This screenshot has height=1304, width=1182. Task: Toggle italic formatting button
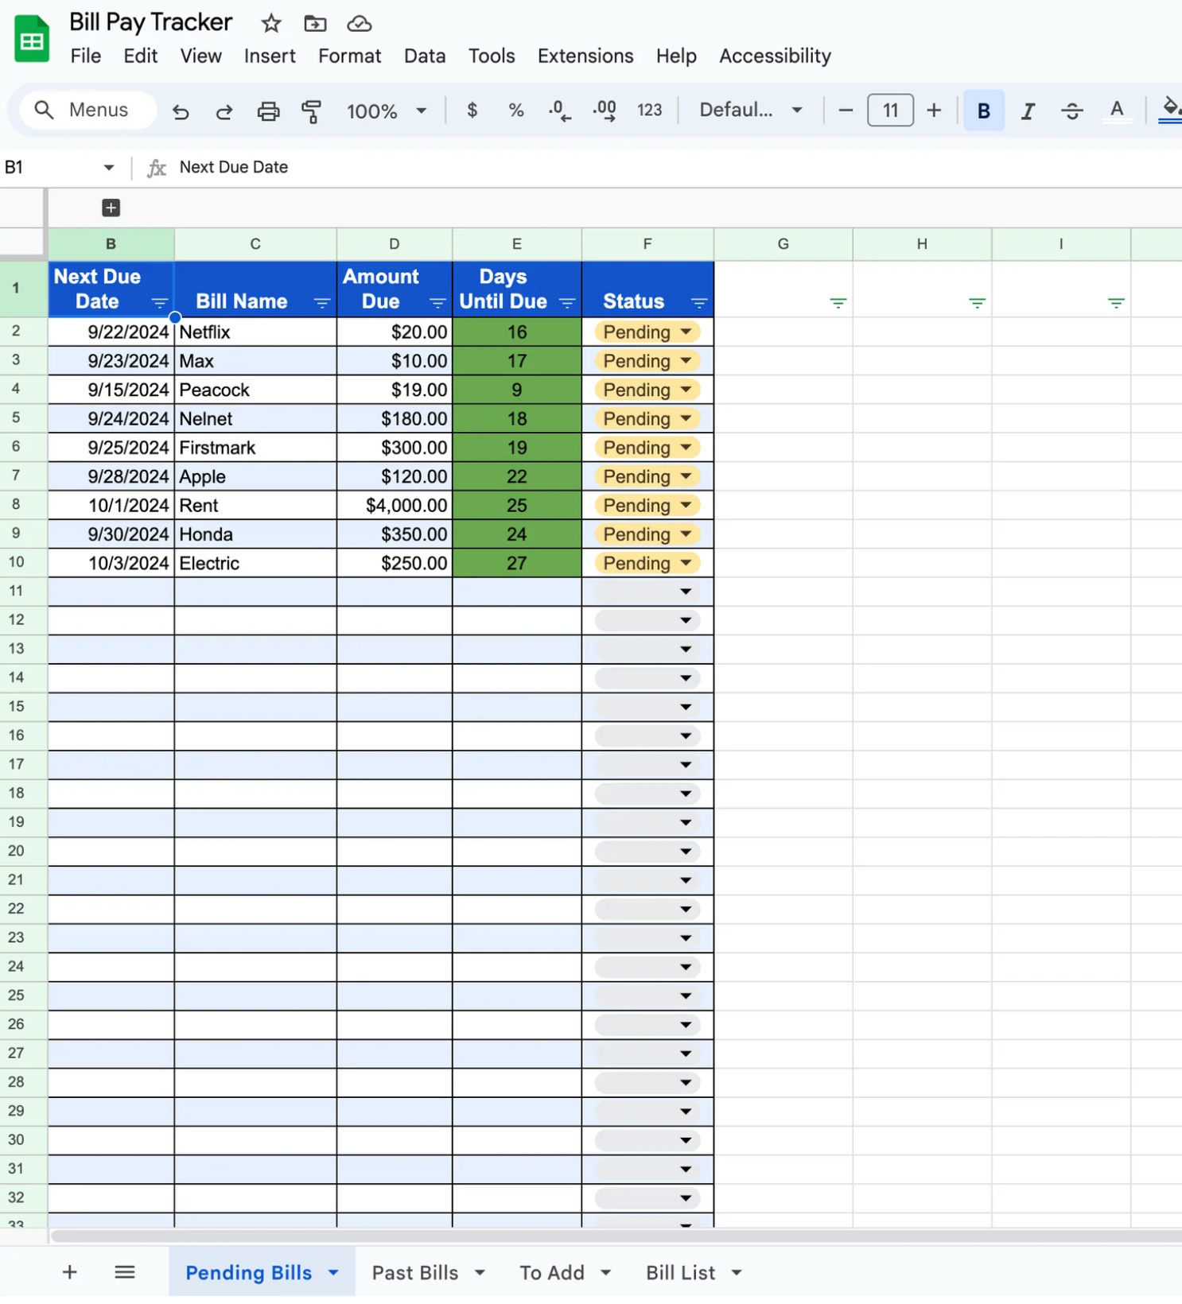click(x=1028, y=111)
